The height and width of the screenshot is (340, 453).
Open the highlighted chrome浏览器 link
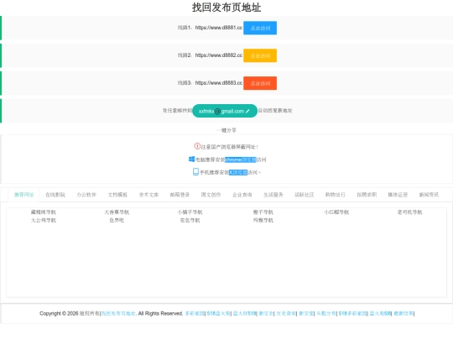click(241, 160)
